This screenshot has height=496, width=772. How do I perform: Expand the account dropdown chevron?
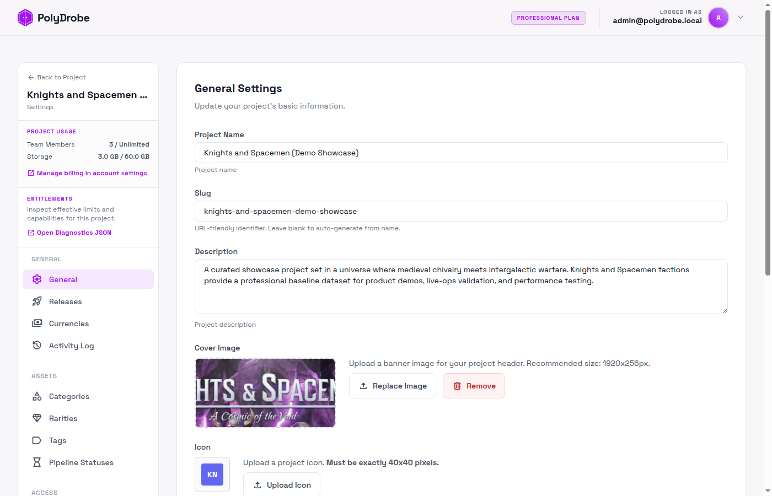click(741, 18)
